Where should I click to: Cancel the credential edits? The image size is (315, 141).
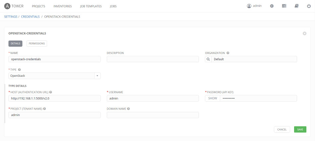tap(282, 129)
